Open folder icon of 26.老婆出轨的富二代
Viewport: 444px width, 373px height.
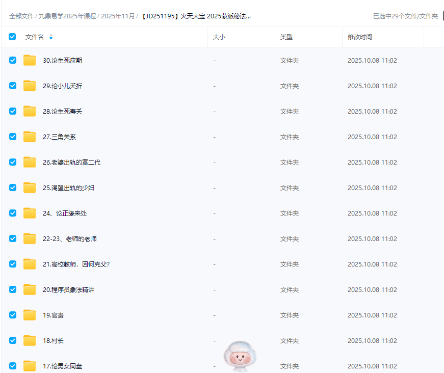coord(30,162)
